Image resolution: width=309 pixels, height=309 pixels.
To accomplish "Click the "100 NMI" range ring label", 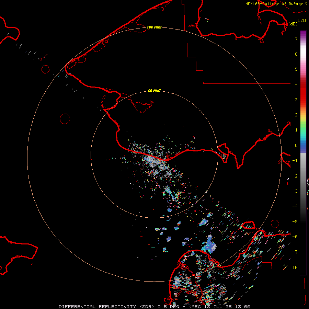I will [154, 27].
